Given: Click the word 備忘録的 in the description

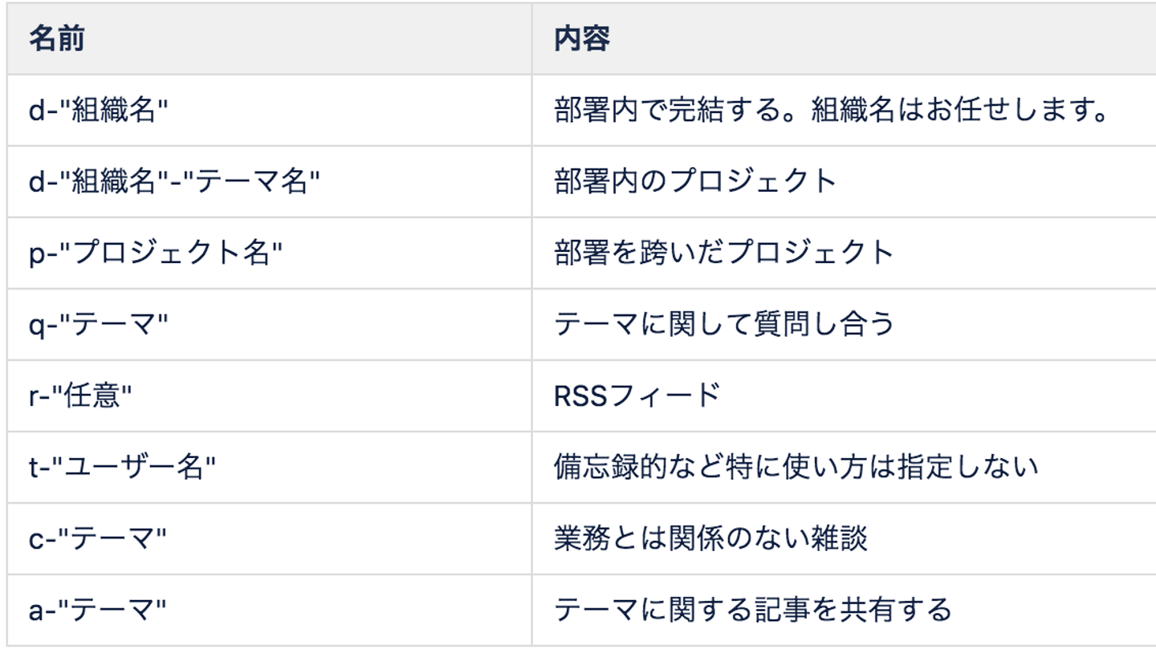Looking at the screenshot, I should click(x=609, y=468).
